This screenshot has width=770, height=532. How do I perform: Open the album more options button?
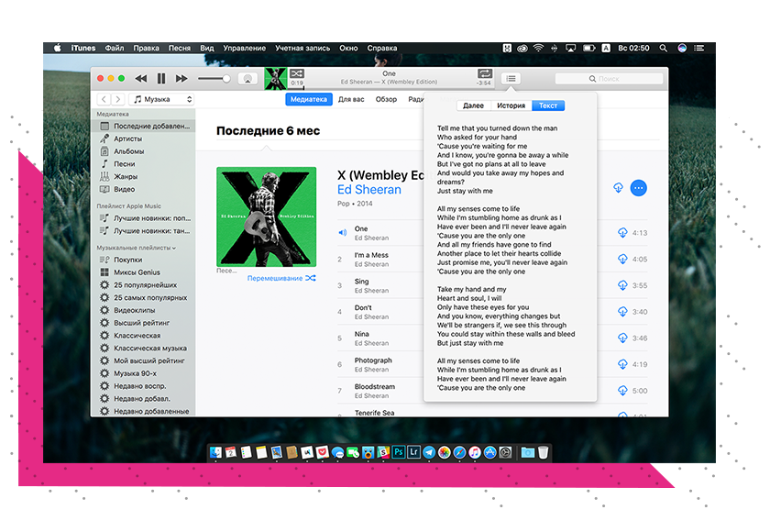click(638, 188)
